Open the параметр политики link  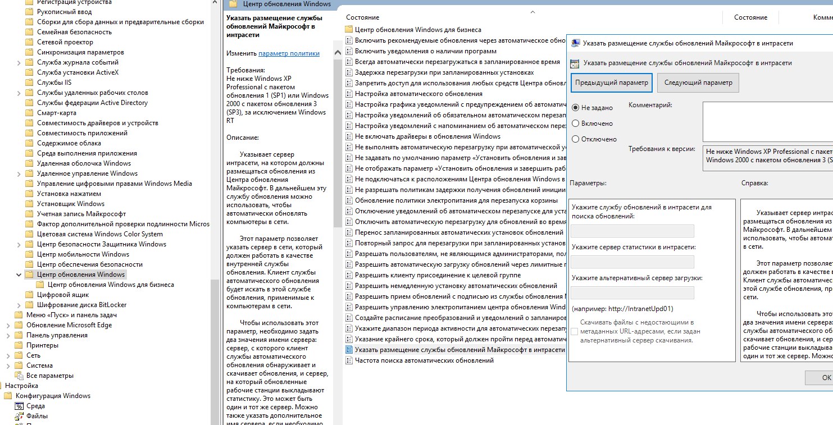(x=289, y=53)
